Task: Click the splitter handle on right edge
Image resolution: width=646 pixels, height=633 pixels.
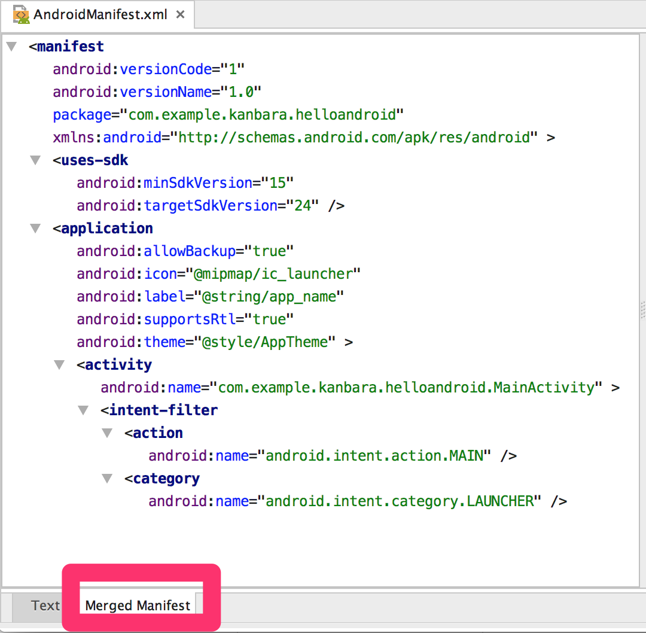Action: pos(642,310)
